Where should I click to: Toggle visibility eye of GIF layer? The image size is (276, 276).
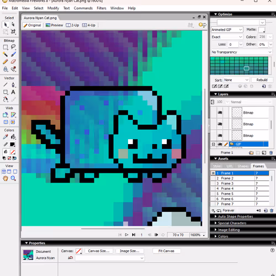(220, 144)
